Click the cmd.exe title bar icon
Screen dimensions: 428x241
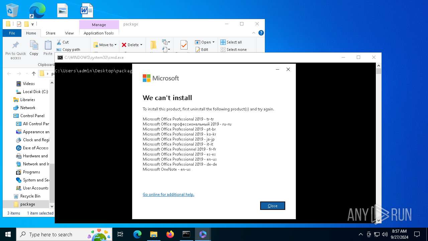60,58
